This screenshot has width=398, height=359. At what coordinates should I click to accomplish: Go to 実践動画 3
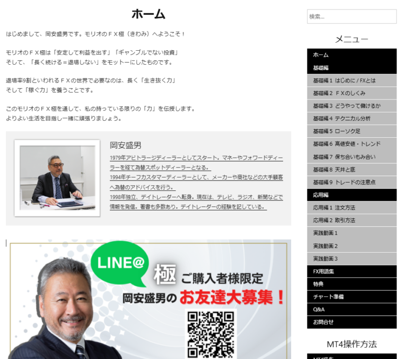point(352,259)
